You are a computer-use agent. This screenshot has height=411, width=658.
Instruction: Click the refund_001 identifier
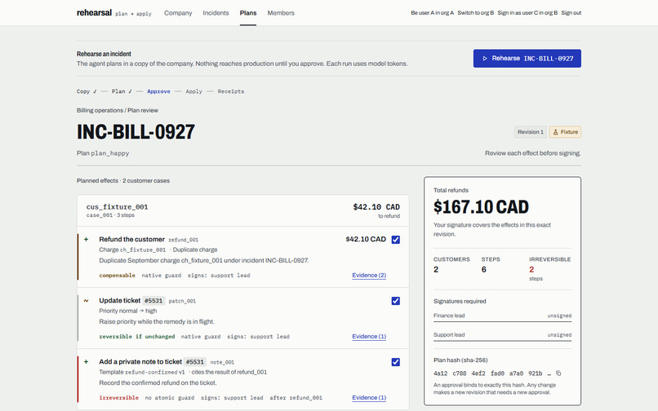[x=184, y=240]
